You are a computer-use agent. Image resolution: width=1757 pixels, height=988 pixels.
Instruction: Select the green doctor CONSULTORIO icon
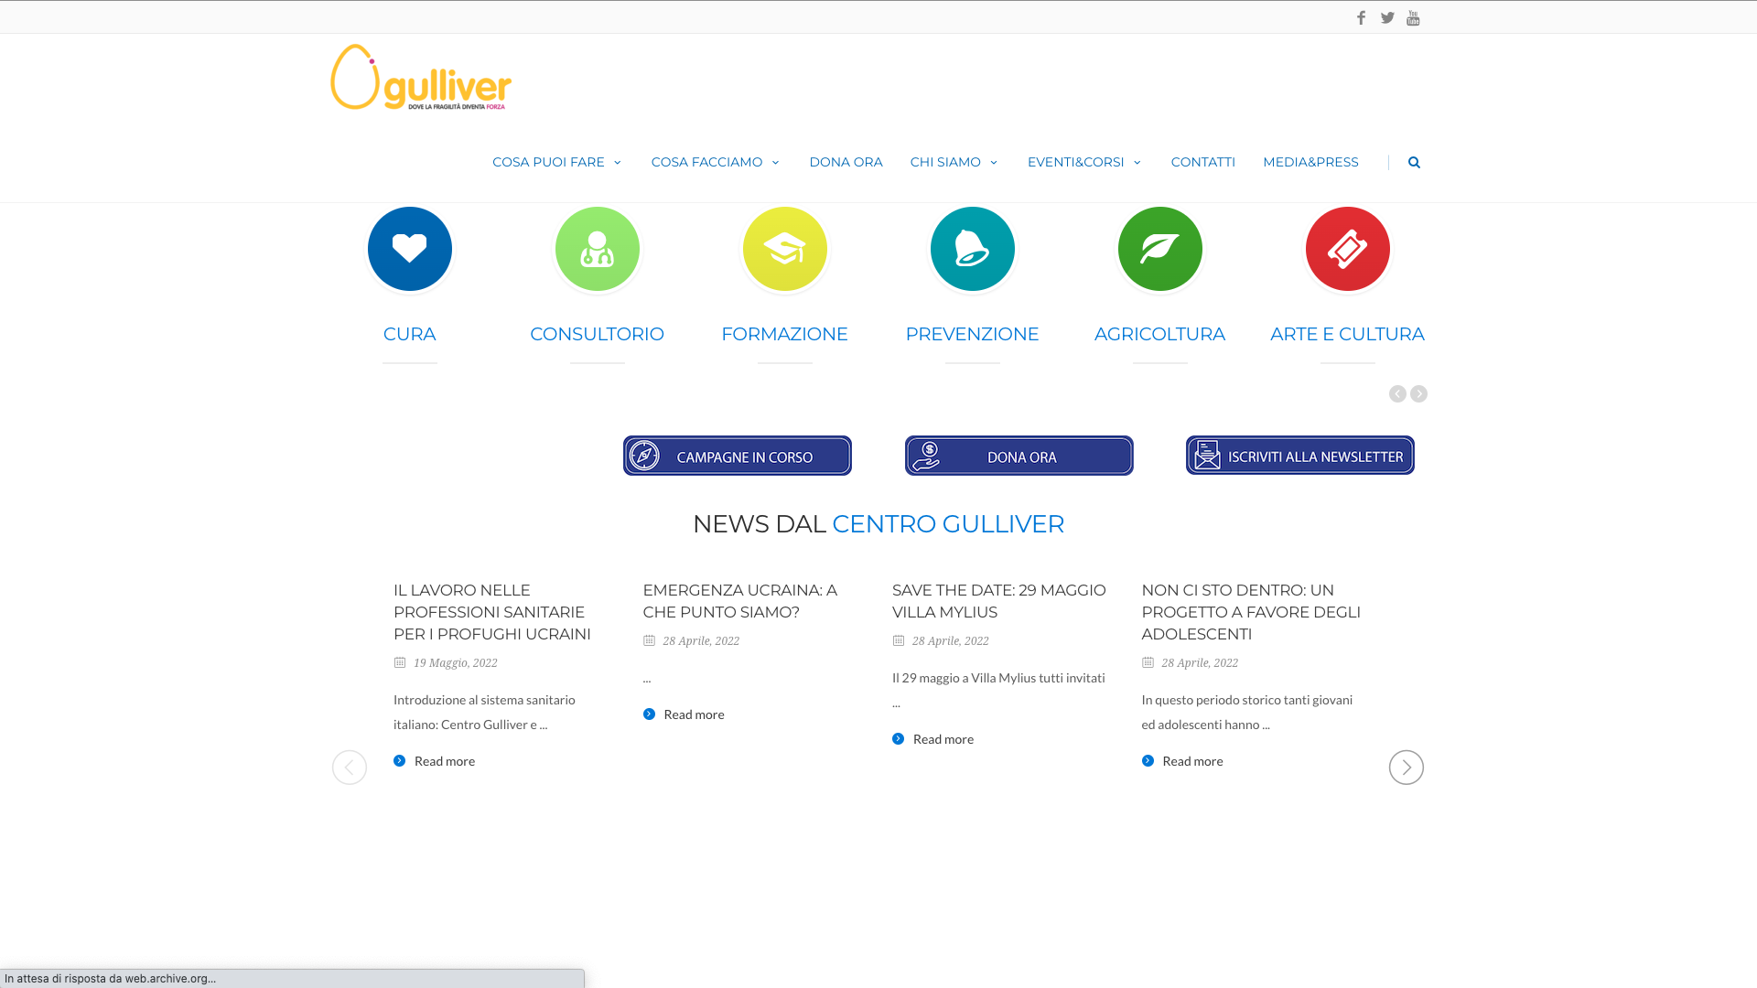598,249
